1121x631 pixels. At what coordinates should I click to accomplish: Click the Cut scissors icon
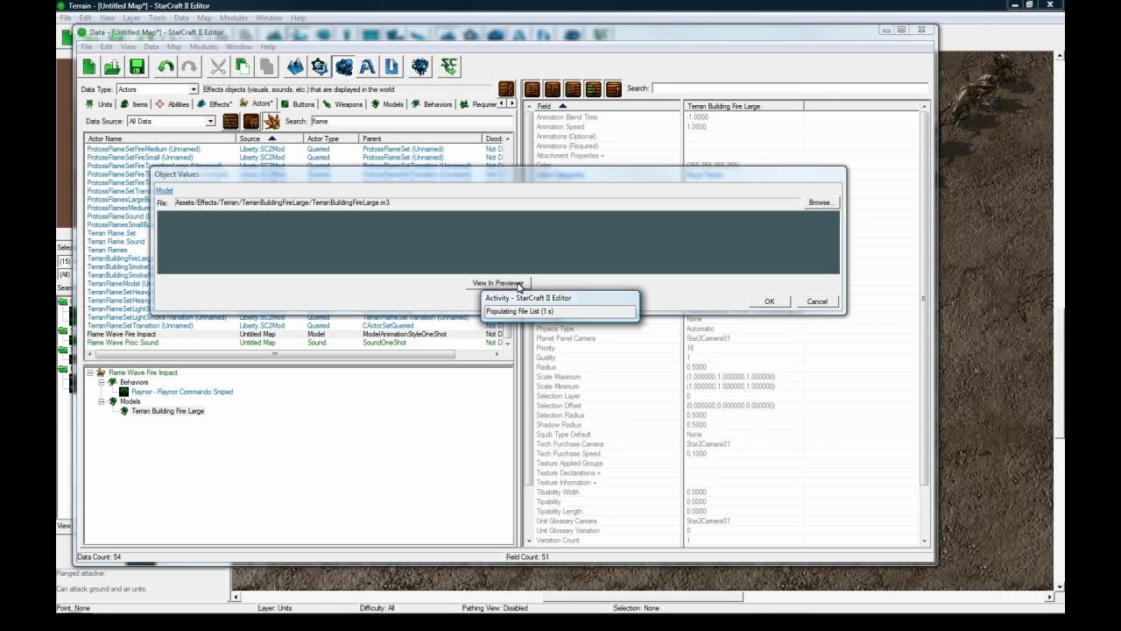click(x=218, y=67)
